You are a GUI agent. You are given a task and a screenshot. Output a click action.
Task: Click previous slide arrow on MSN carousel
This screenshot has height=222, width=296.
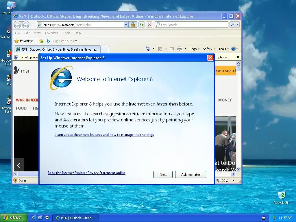19,166
